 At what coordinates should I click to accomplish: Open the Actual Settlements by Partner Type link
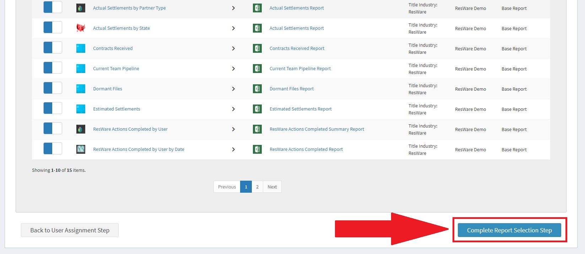pos(129,8)
